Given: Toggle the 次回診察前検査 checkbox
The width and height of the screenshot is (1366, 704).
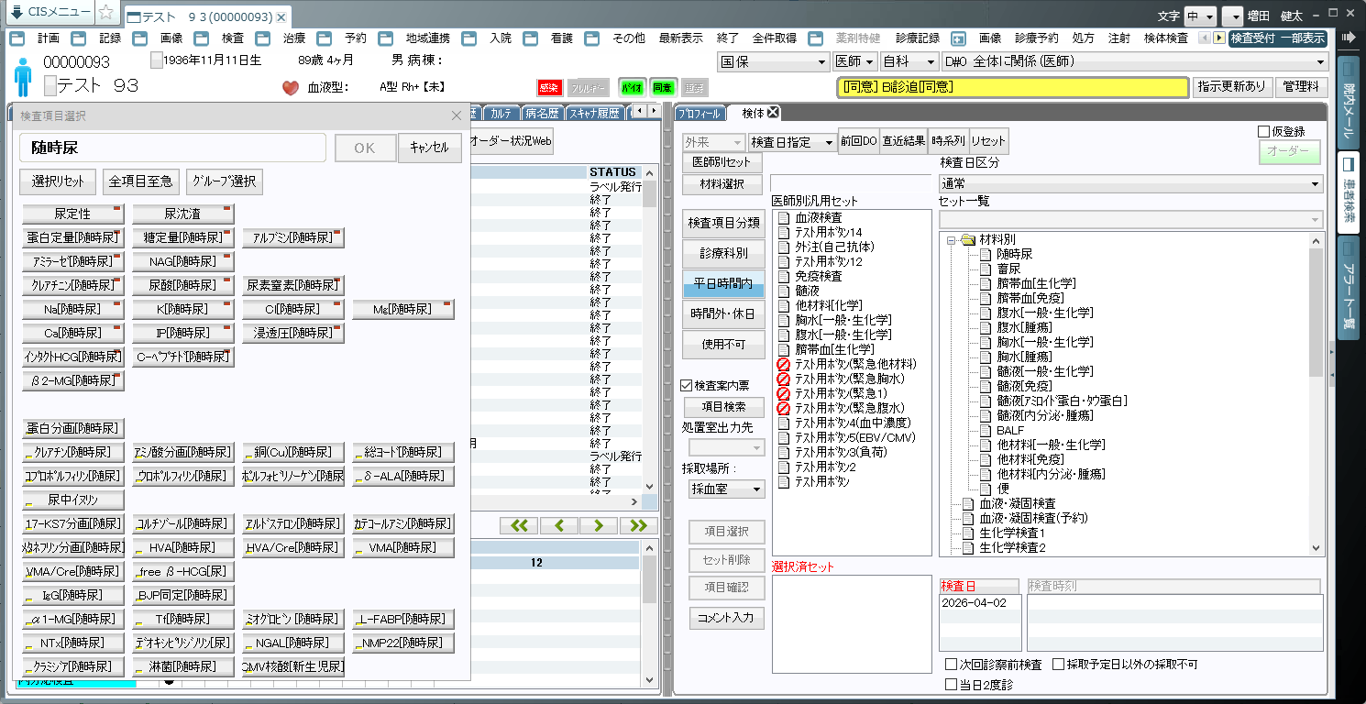Looking at the screenshot, I should pos(951,664).
